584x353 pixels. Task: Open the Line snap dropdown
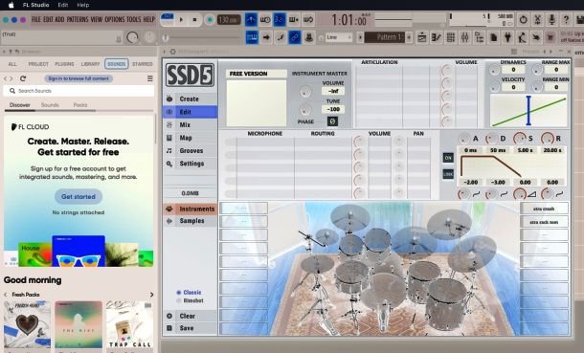[338, 37]
